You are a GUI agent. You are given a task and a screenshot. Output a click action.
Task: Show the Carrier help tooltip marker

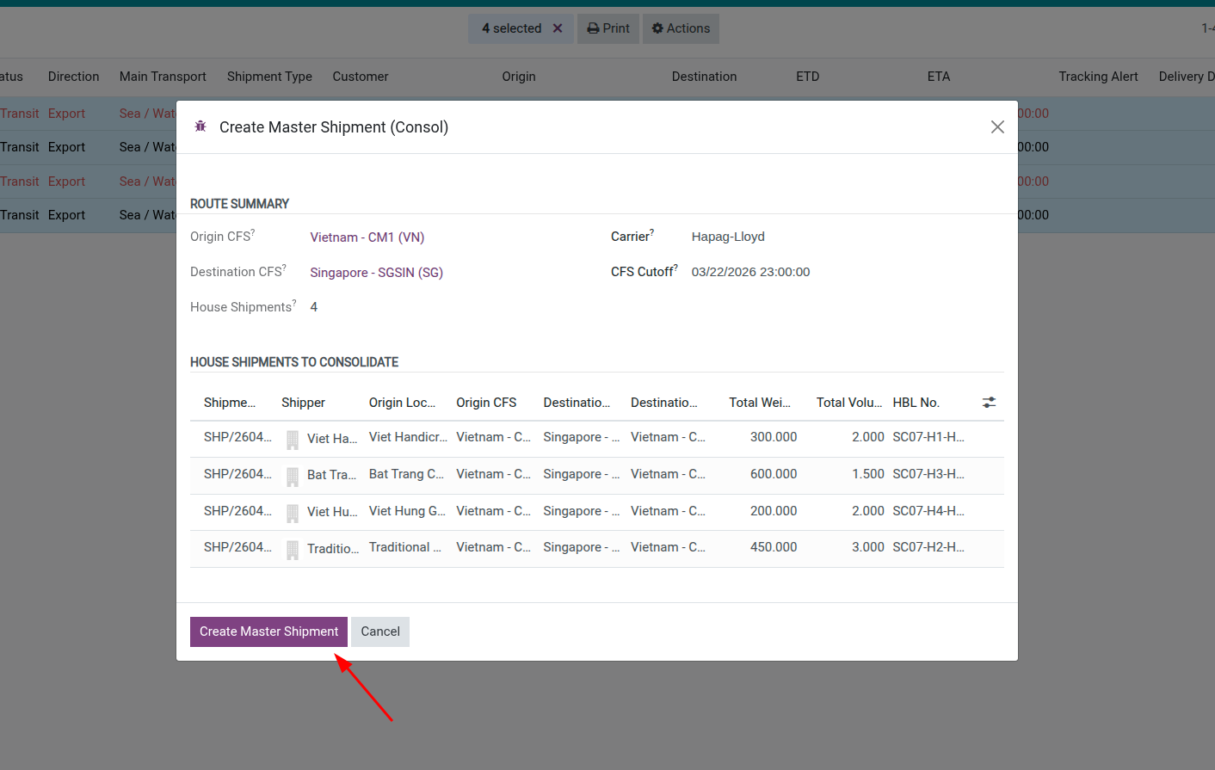[652, 231]
